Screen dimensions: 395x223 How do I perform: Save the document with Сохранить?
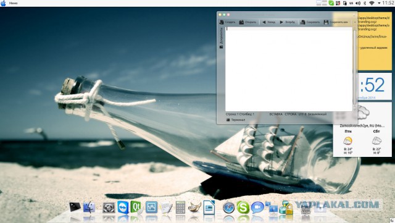coord(310,22)
